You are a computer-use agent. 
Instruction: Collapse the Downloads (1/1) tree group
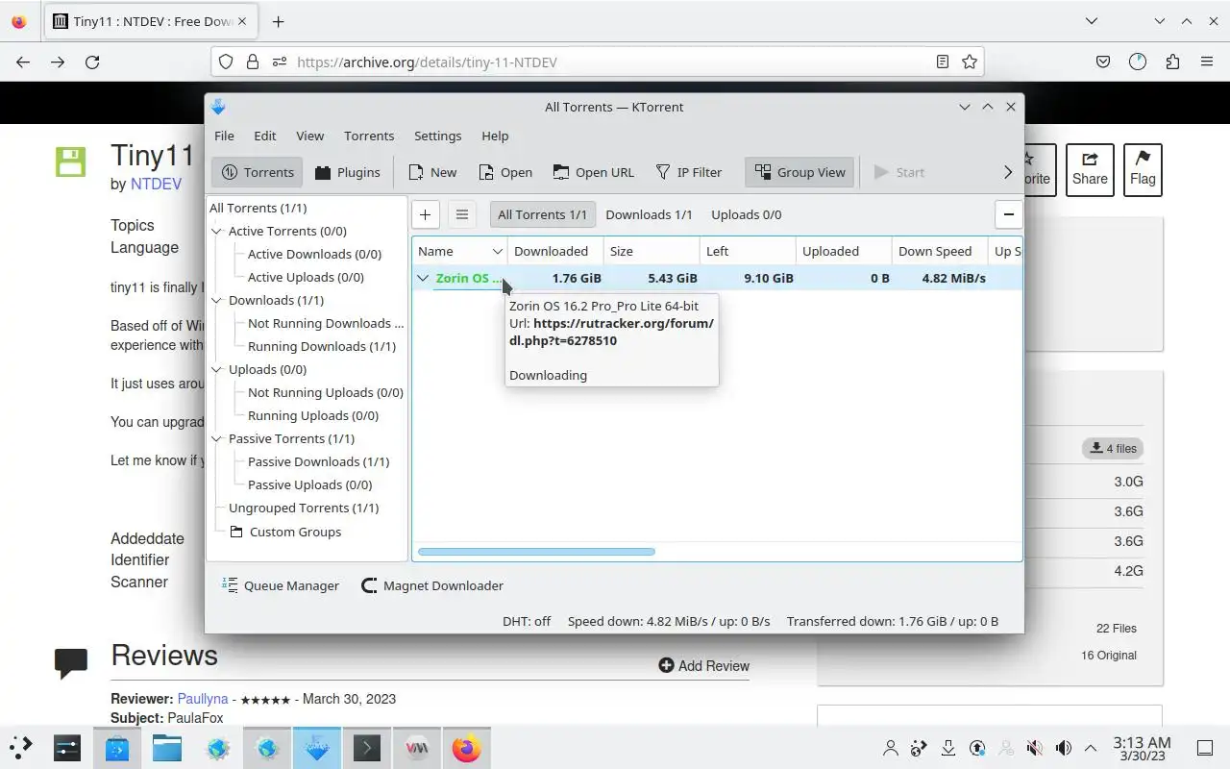tap(217, 301)
